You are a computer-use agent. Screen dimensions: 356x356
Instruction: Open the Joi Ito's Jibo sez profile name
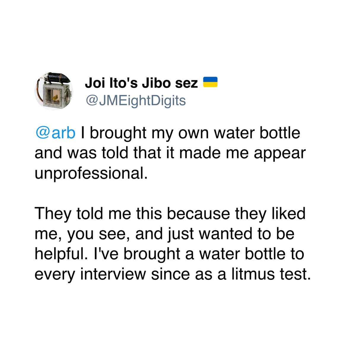click(141, 83)
